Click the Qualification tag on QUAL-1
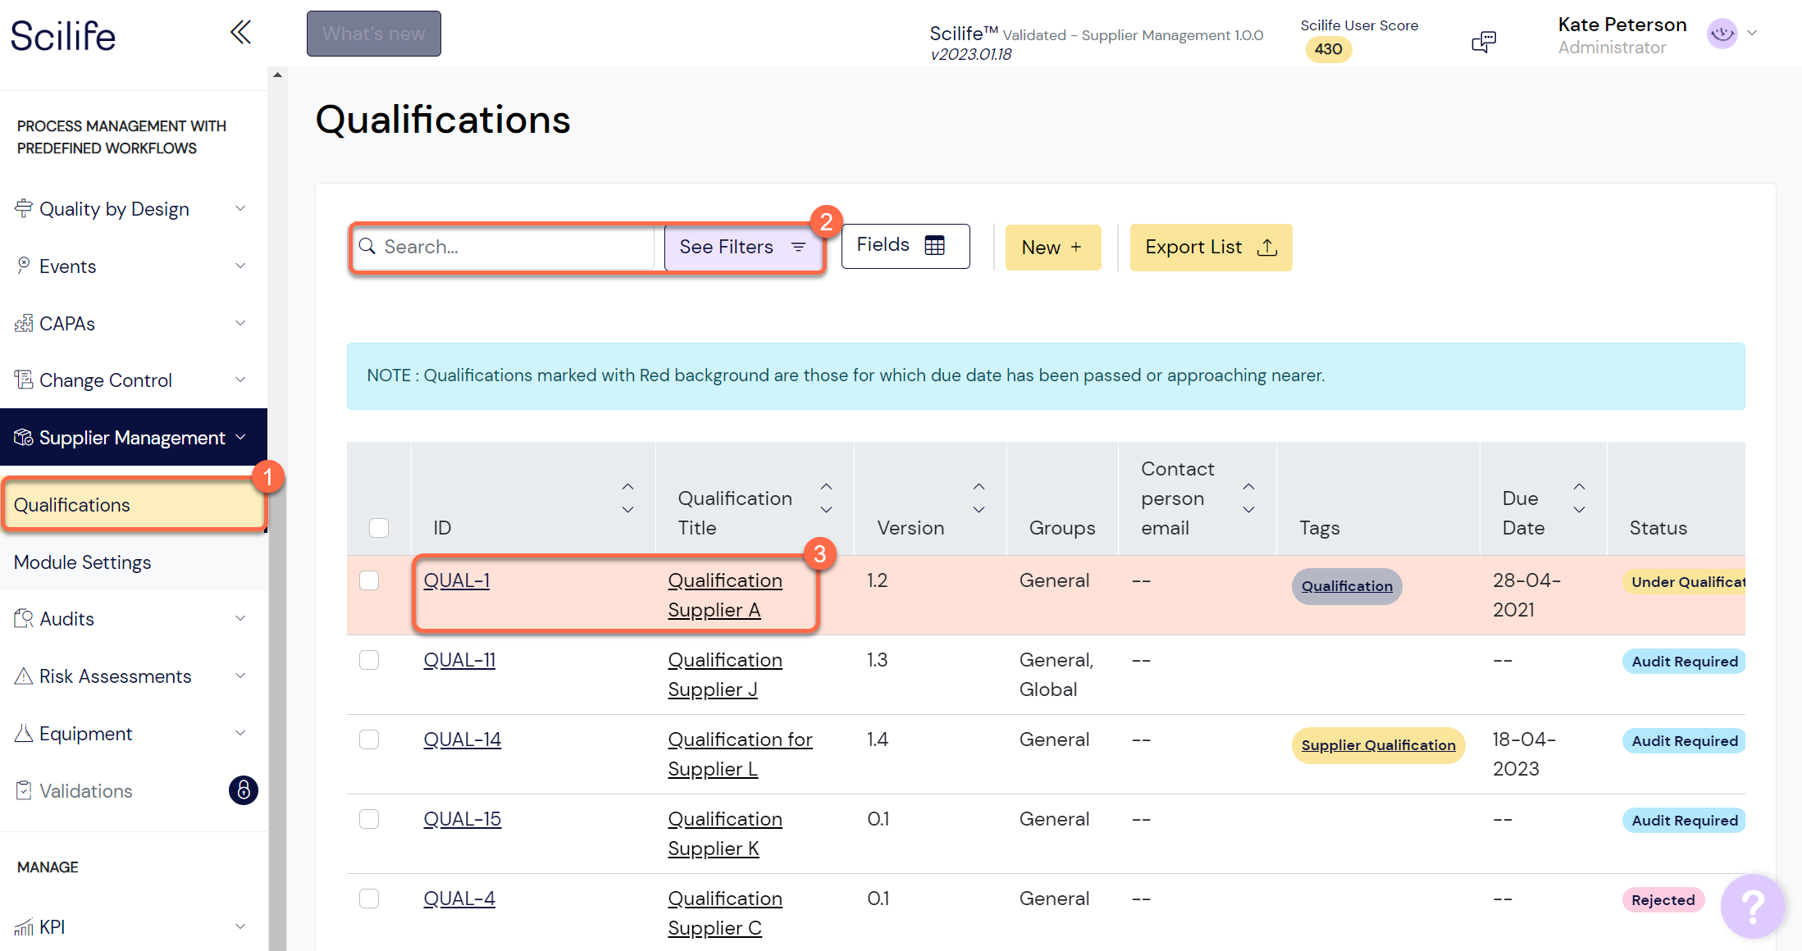 point(1347,586)
